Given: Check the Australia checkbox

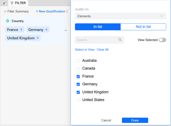Looking at the screenshot, I should coord(78,60).
